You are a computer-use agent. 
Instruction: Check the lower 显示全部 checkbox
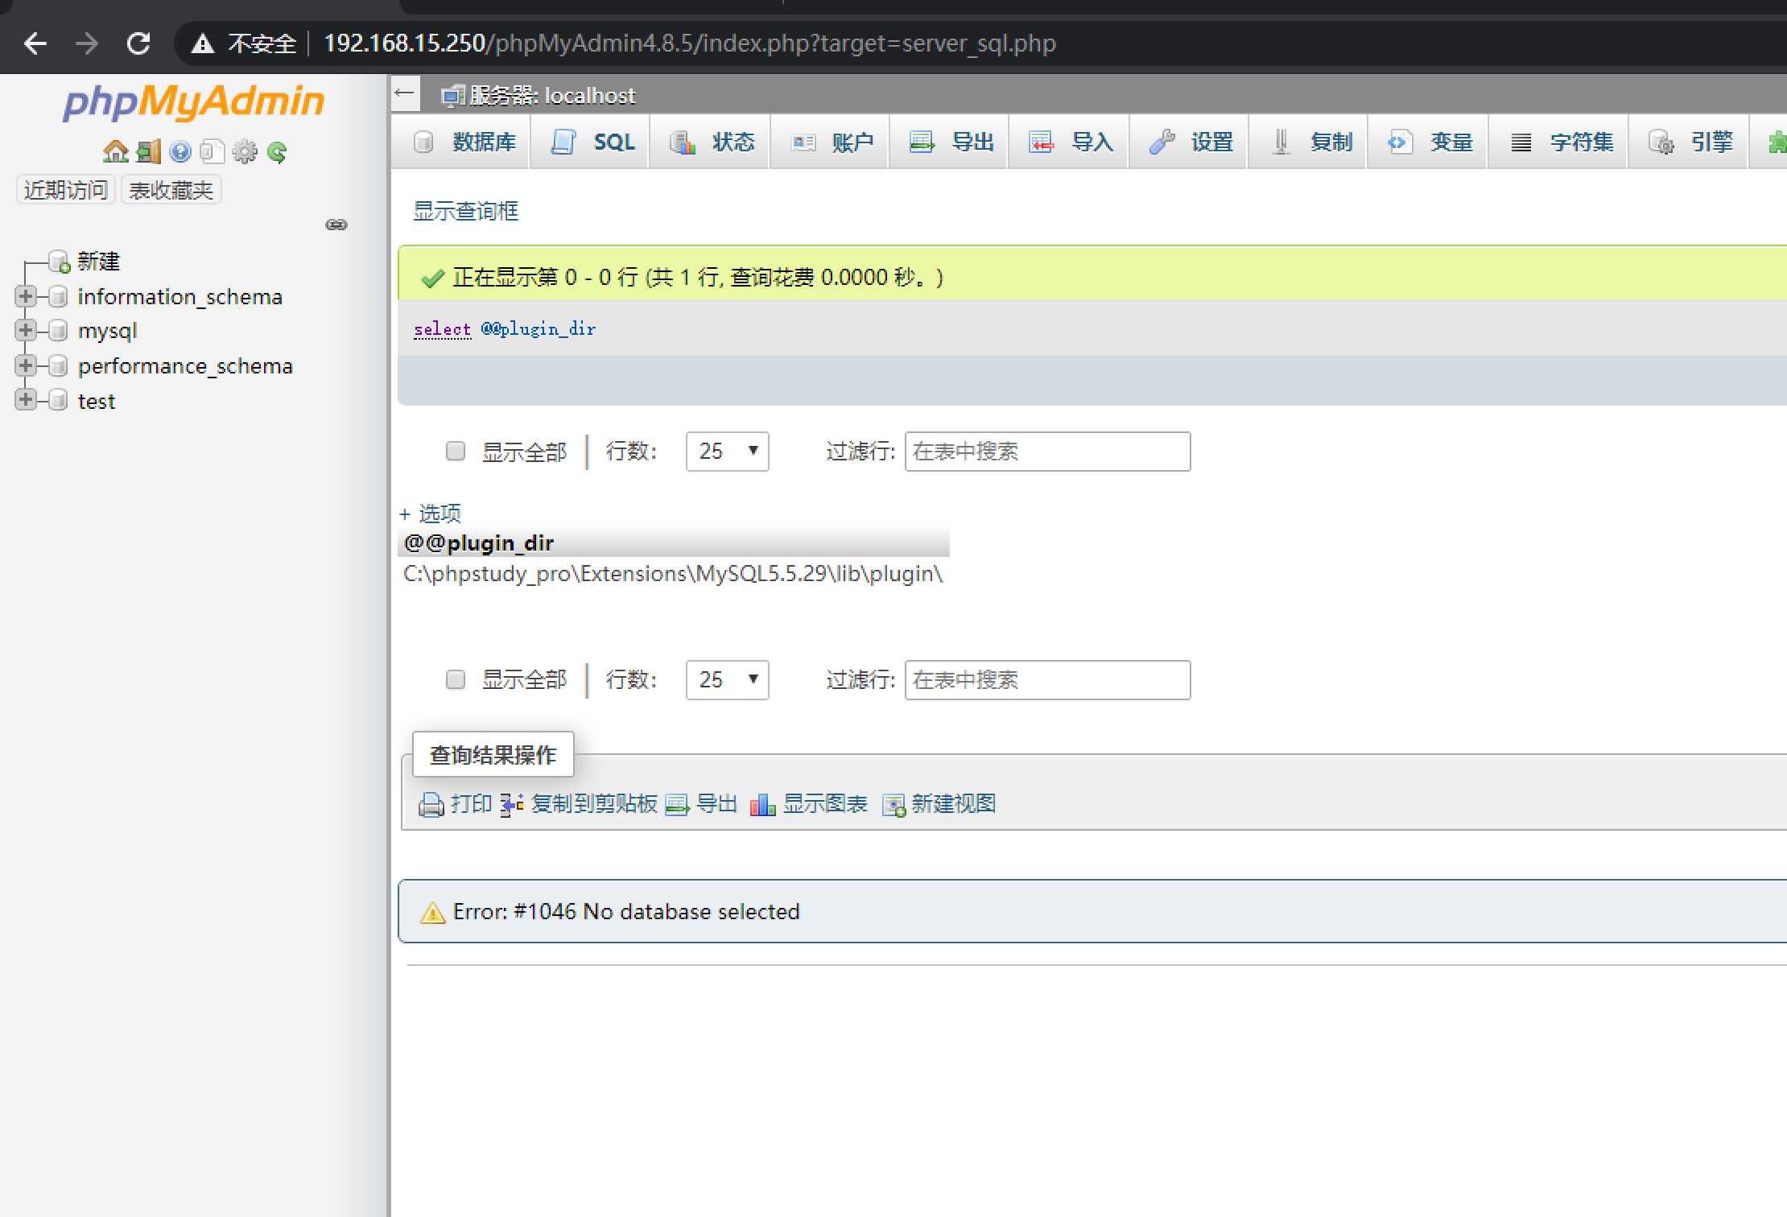[456, 679]
